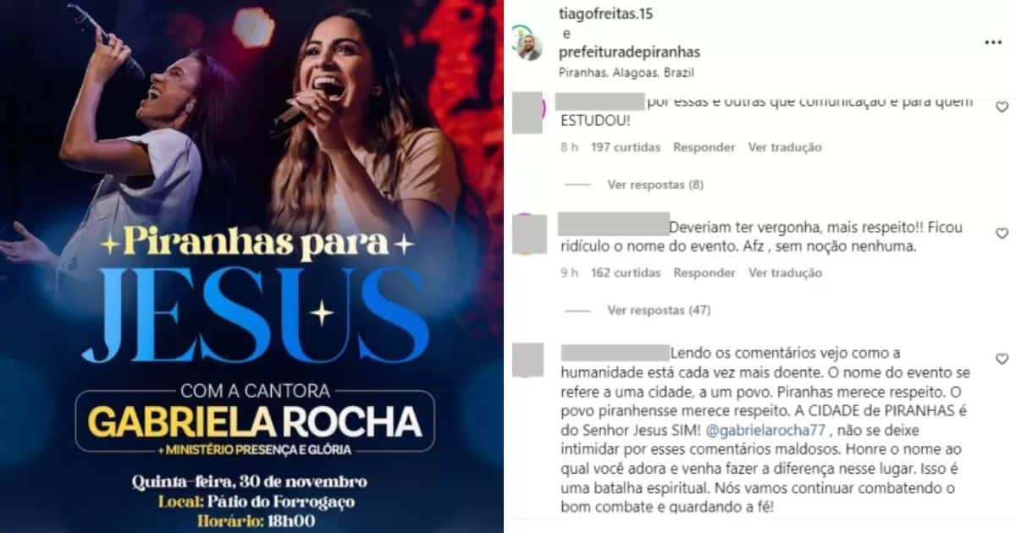Open the blurred avatar of the Lendo commenter

(529, 360)
